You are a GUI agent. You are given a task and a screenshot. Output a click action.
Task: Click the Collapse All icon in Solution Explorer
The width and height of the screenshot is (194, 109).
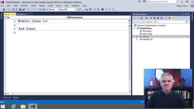coord(158,18)
